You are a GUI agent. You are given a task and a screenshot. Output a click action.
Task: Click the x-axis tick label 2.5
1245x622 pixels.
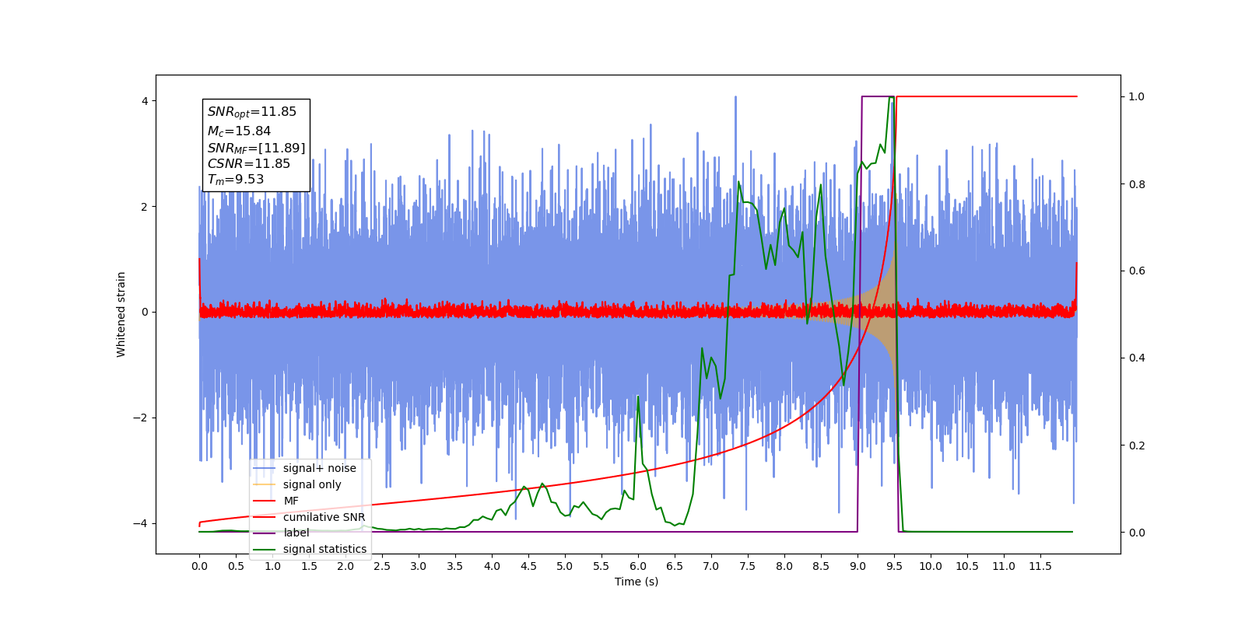click(x=382, y=566)
